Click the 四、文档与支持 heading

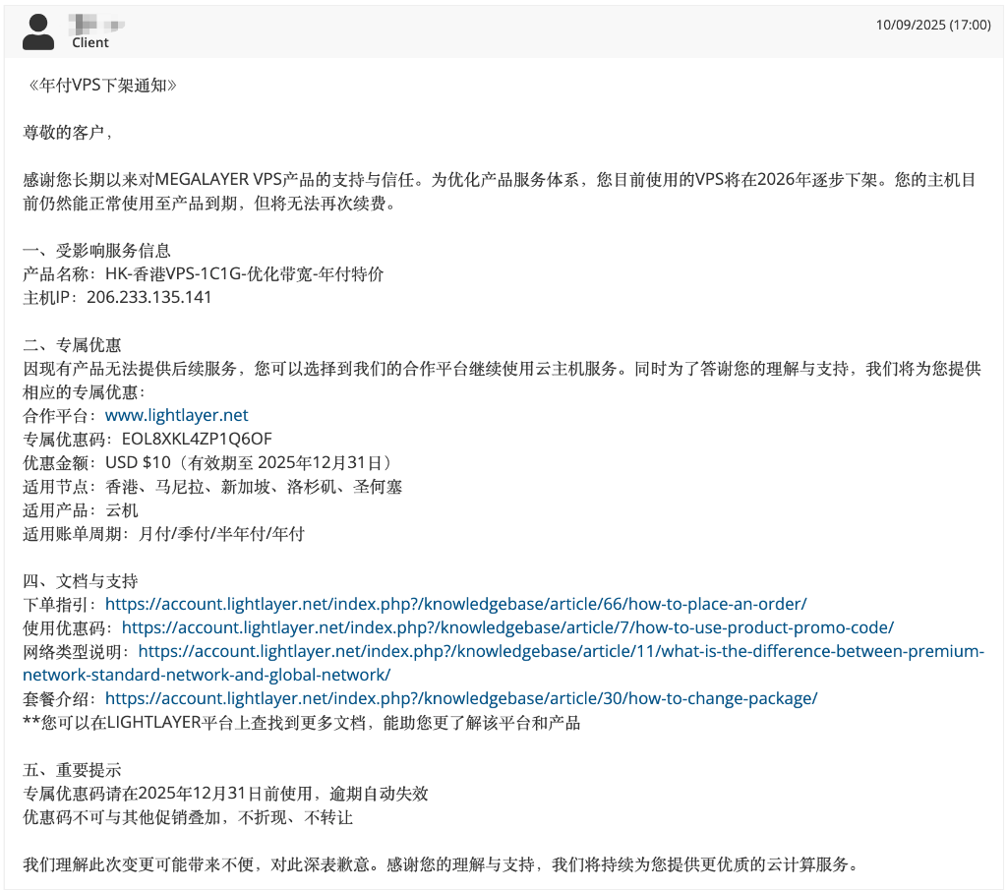coord(81,581)
